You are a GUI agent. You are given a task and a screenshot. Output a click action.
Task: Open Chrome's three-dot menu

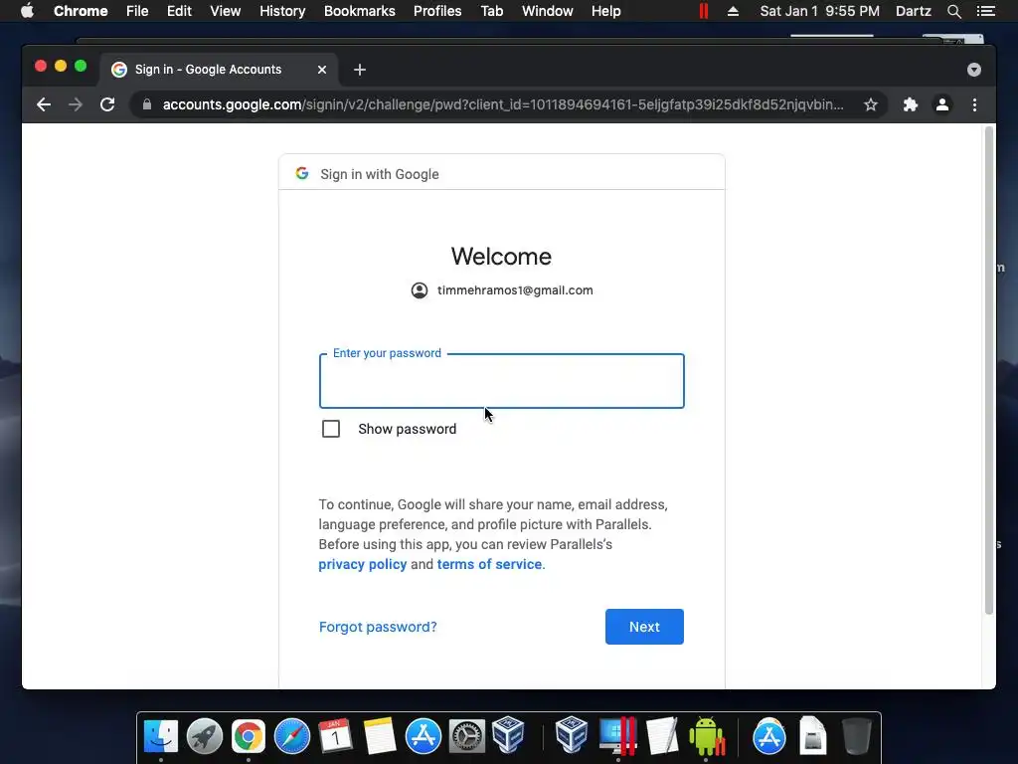click(x=974, y=104)
